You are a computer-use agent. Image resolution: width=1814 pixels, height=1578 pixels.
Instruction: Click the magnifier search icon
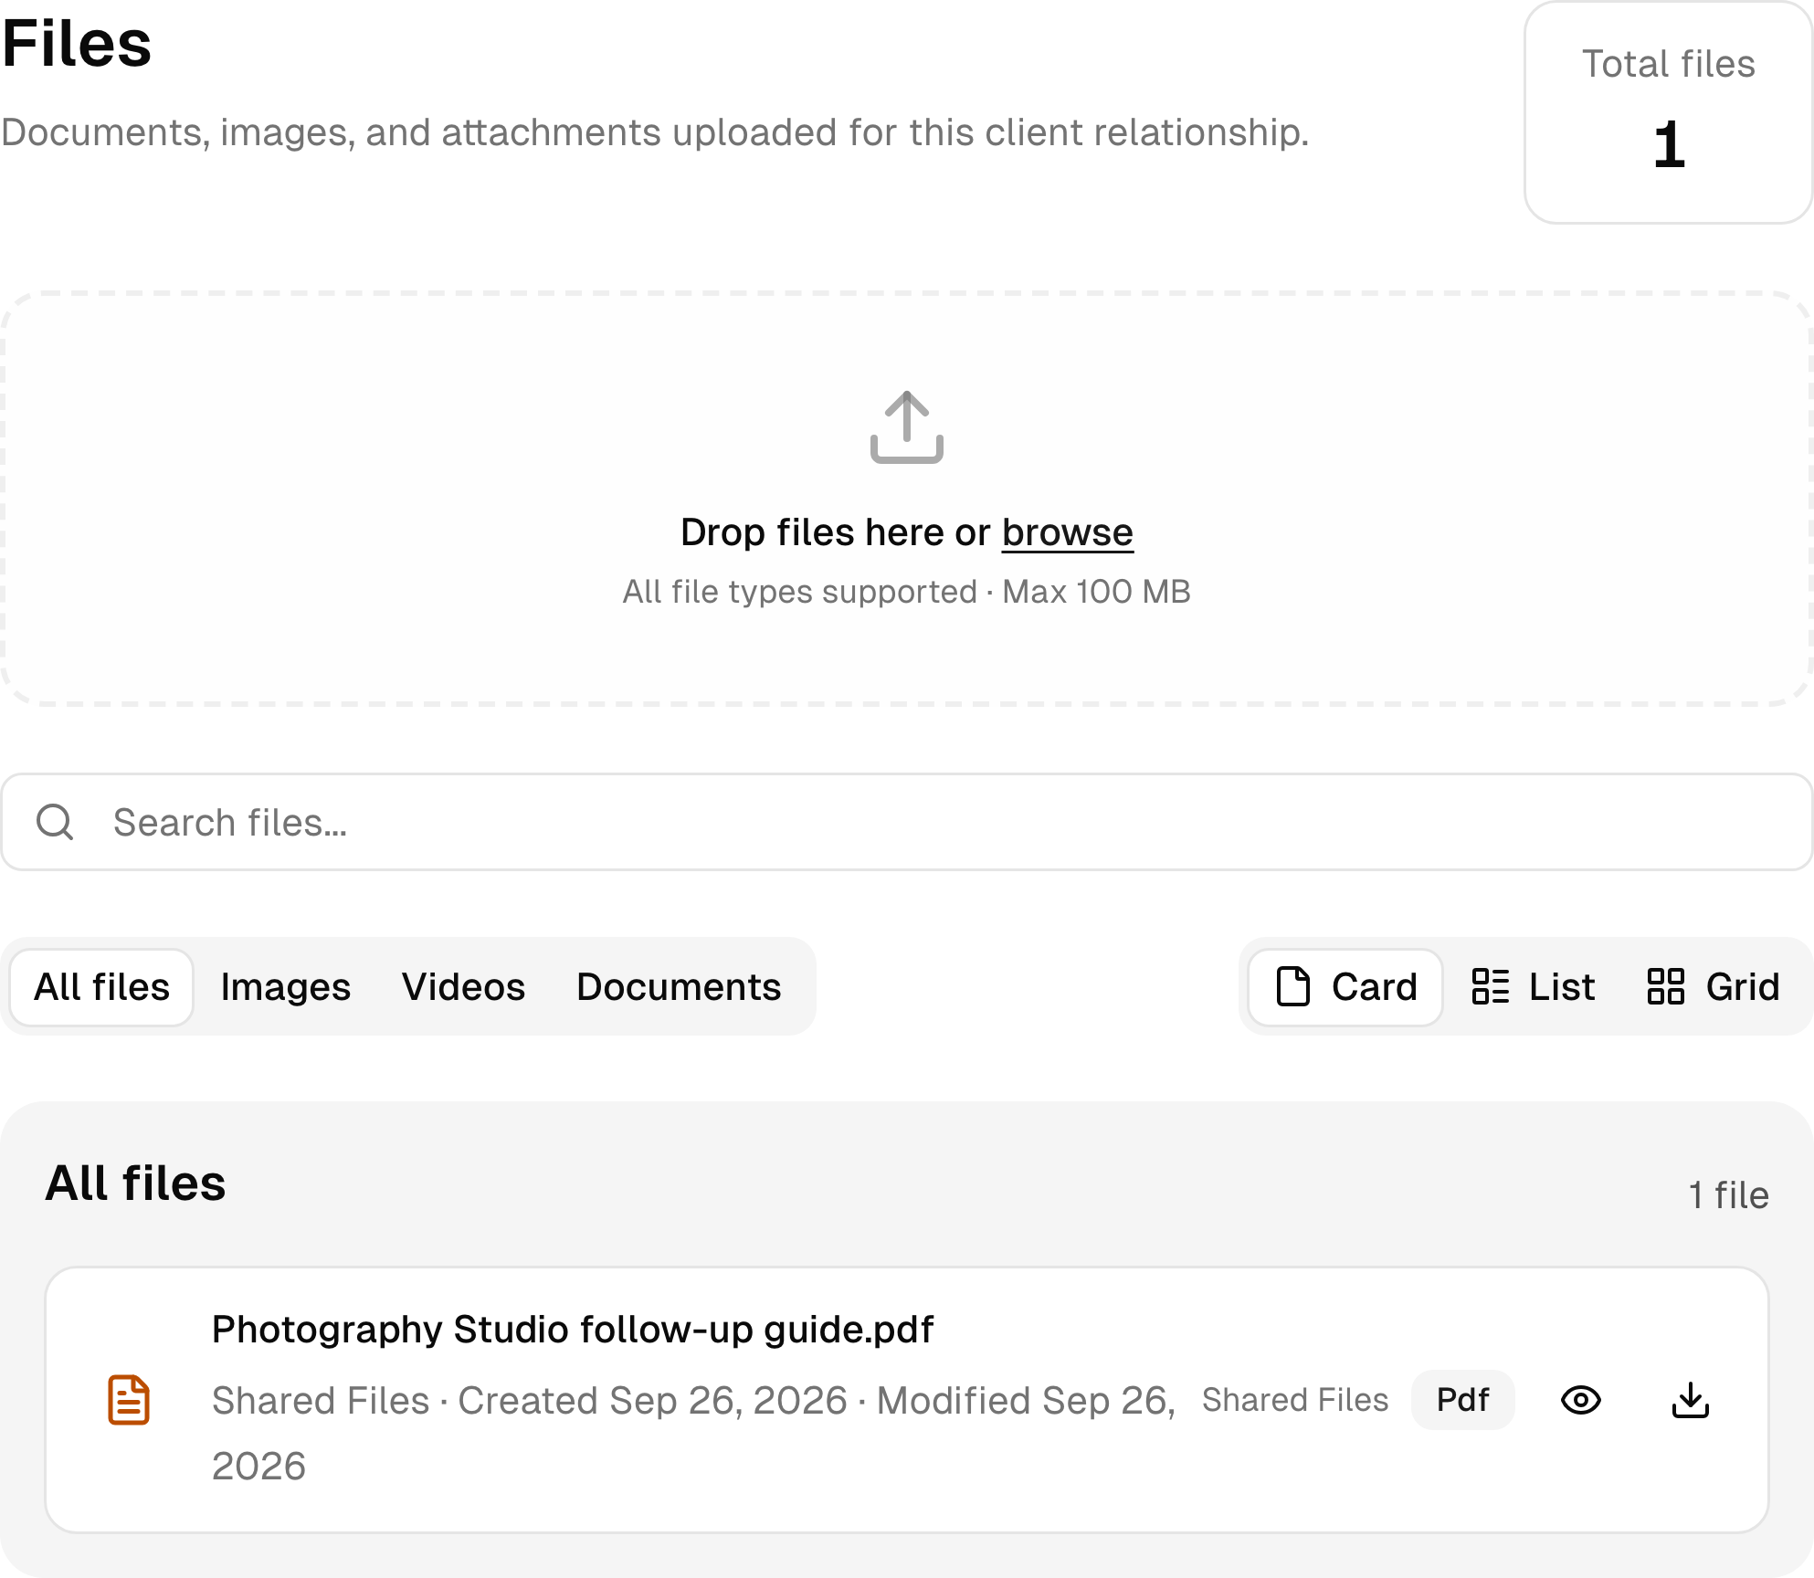click(x=55, y=822)
